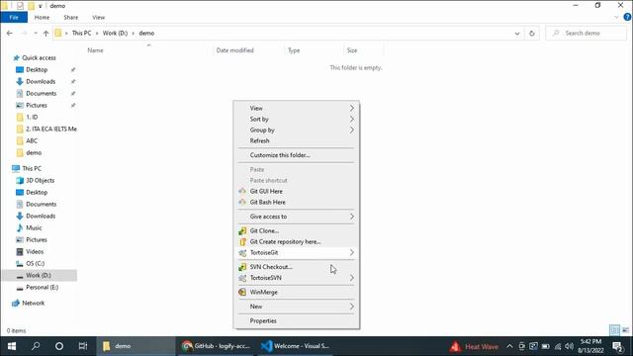The image size is (633, 356).
Task: Refresh the address bar location
Action: pos(532,33)
